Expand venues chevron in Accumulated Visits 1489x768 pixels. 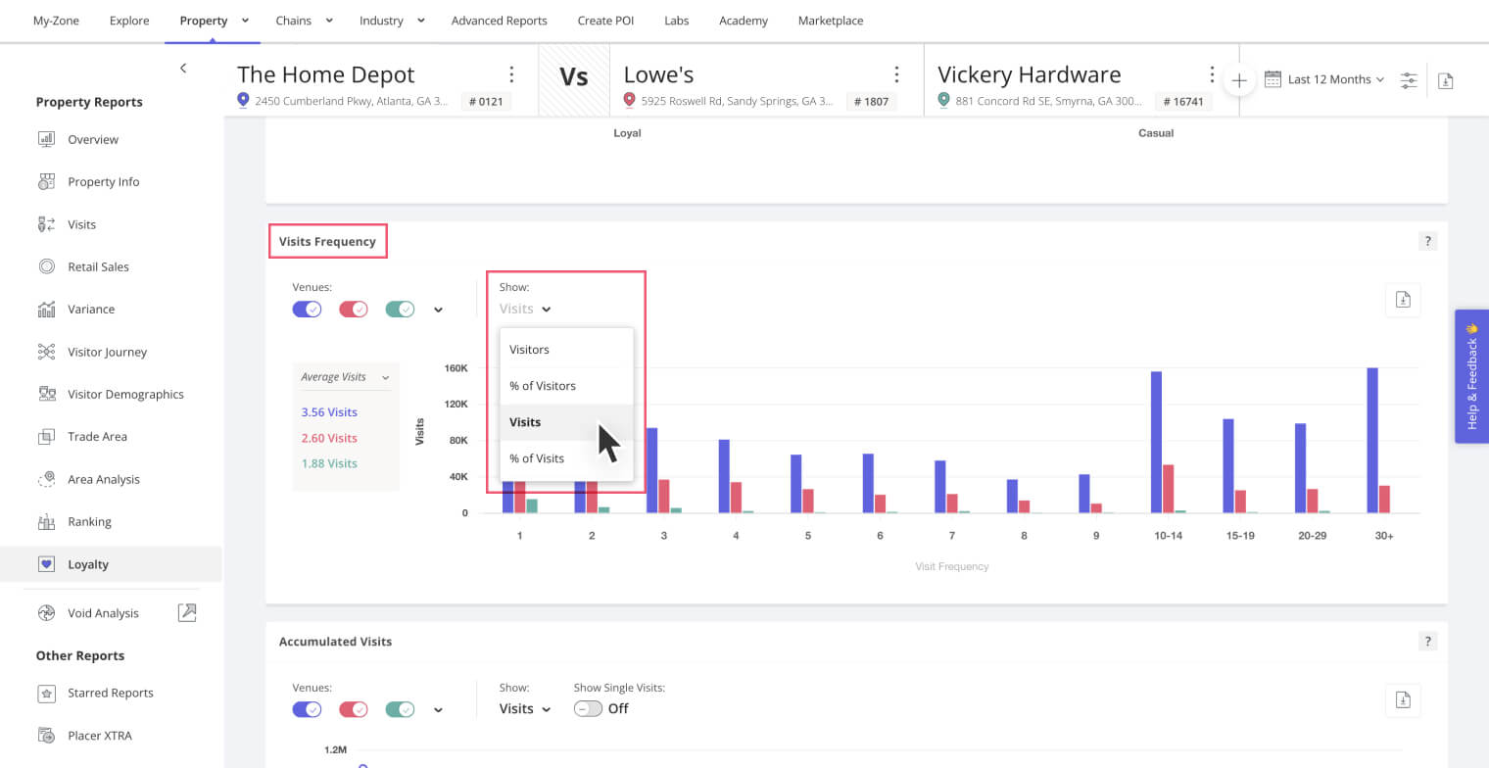[438, 710]
